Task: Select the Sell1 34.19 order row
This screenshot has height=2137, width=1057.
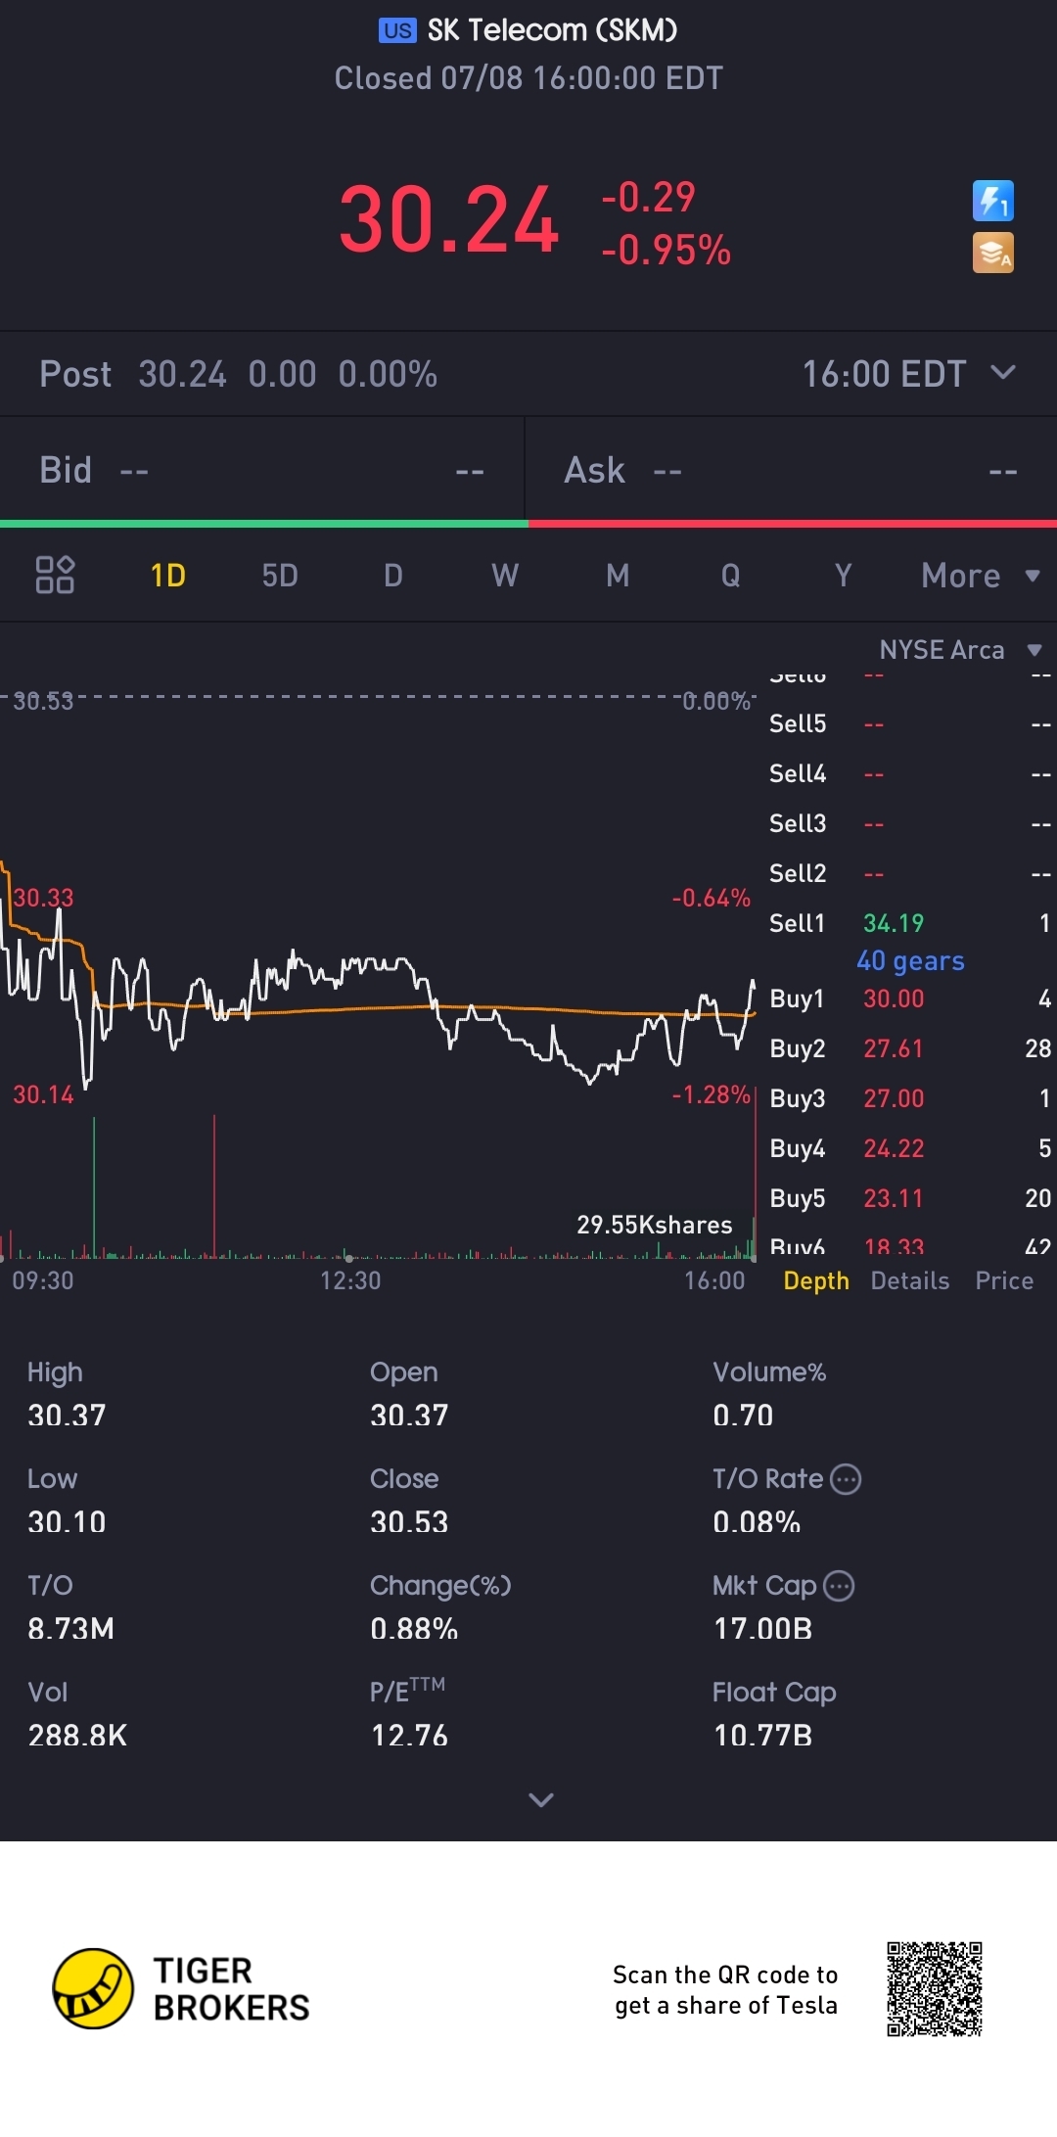Action: click(909, 923)
